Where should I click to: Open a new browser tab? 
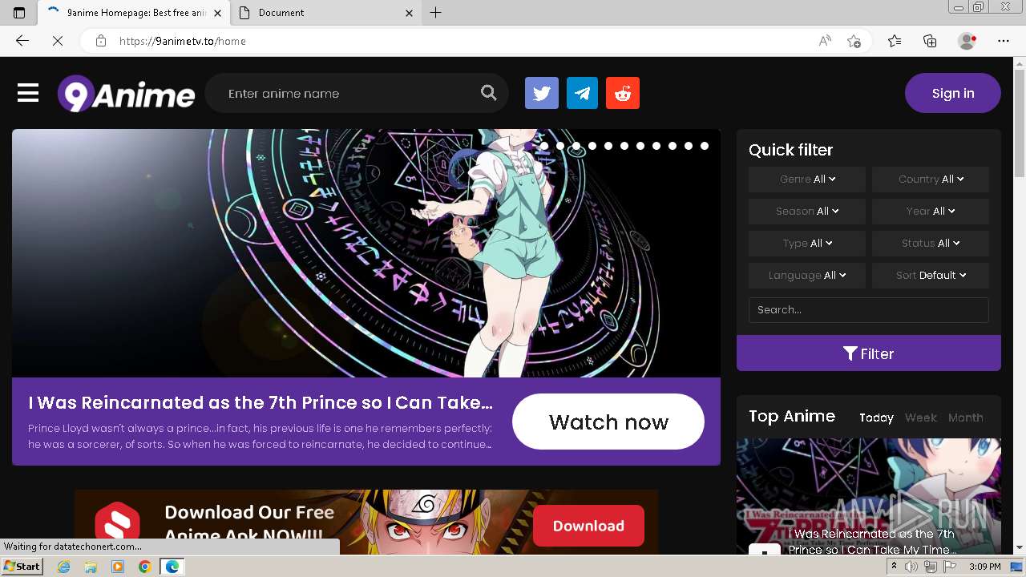(x=436, y=13)
